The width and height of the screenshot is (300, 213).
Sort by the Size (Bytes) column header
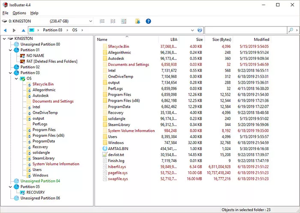pyautogui.click(x=219, y=39)
